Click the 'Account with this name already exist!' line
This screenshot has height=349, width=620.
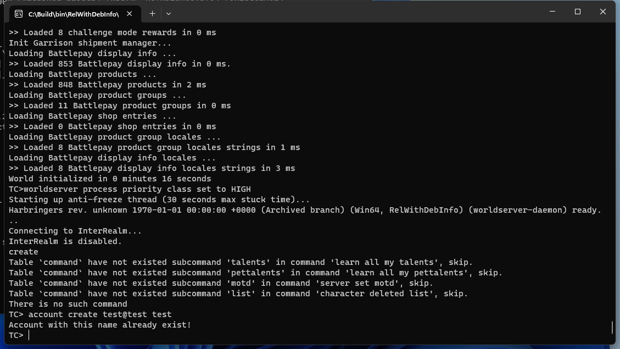(x=99, y=325)
